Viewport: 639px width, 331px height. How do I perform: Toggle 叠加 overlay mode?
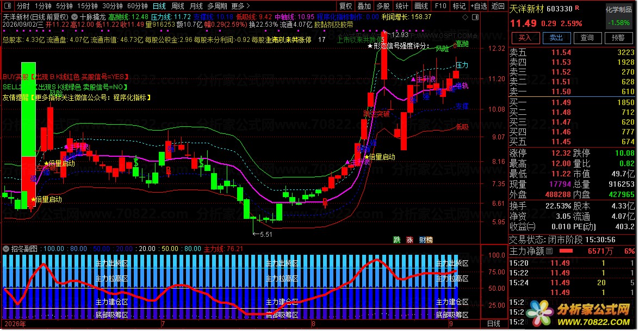pyautogui.click(x=364, y=6)
